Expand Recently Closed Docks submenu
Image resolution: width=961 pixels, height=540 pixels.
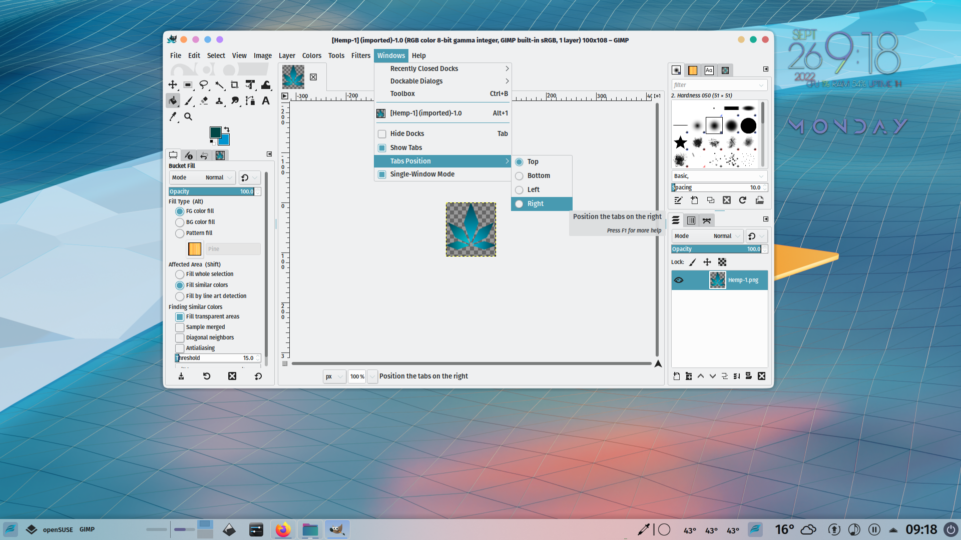(x=442, y=69)
